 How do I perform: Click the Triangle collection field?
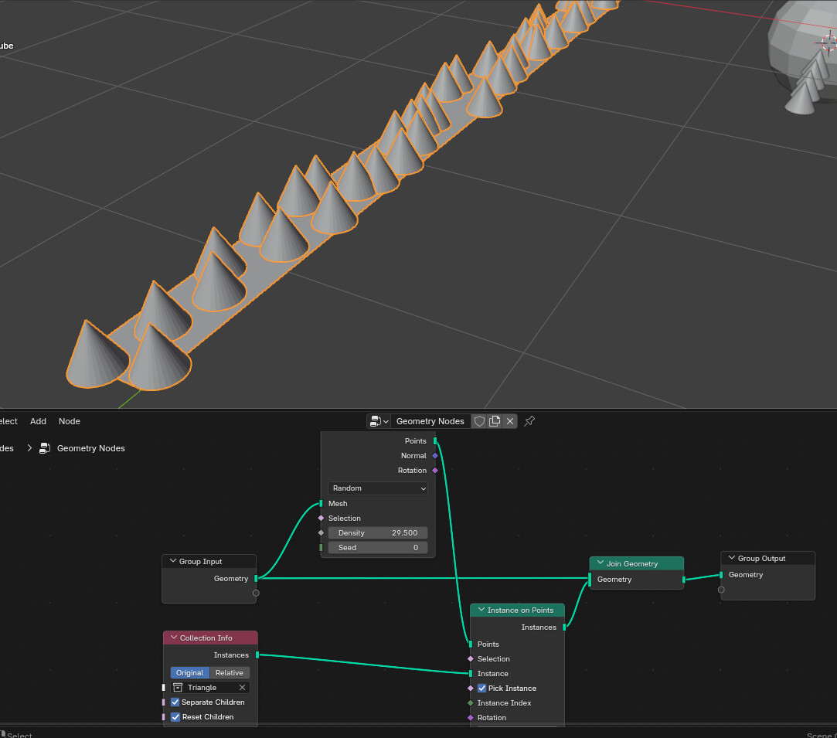click(x=210, y=688)
